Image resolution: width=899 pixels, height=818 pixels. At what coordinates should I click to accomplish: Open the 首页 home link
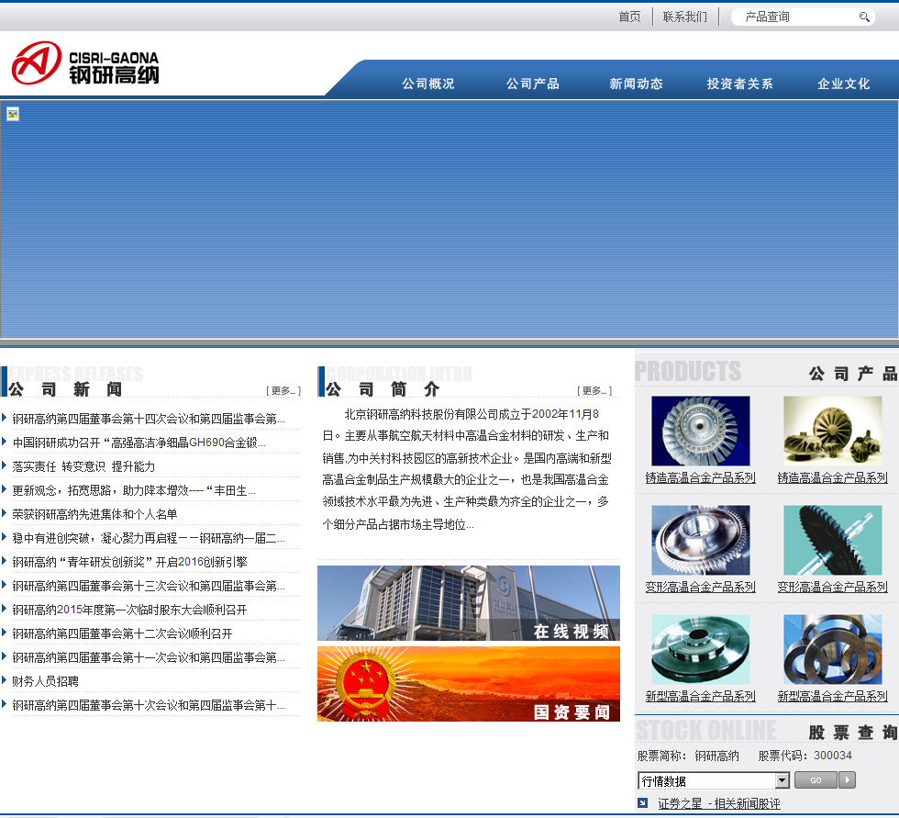click(x=629, y=17)
